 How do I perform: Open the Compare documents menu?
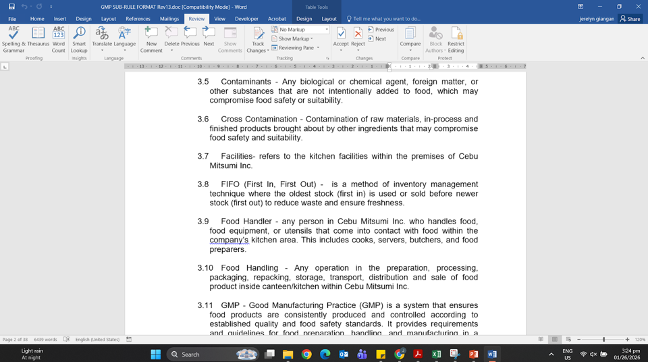pos(410,40)
